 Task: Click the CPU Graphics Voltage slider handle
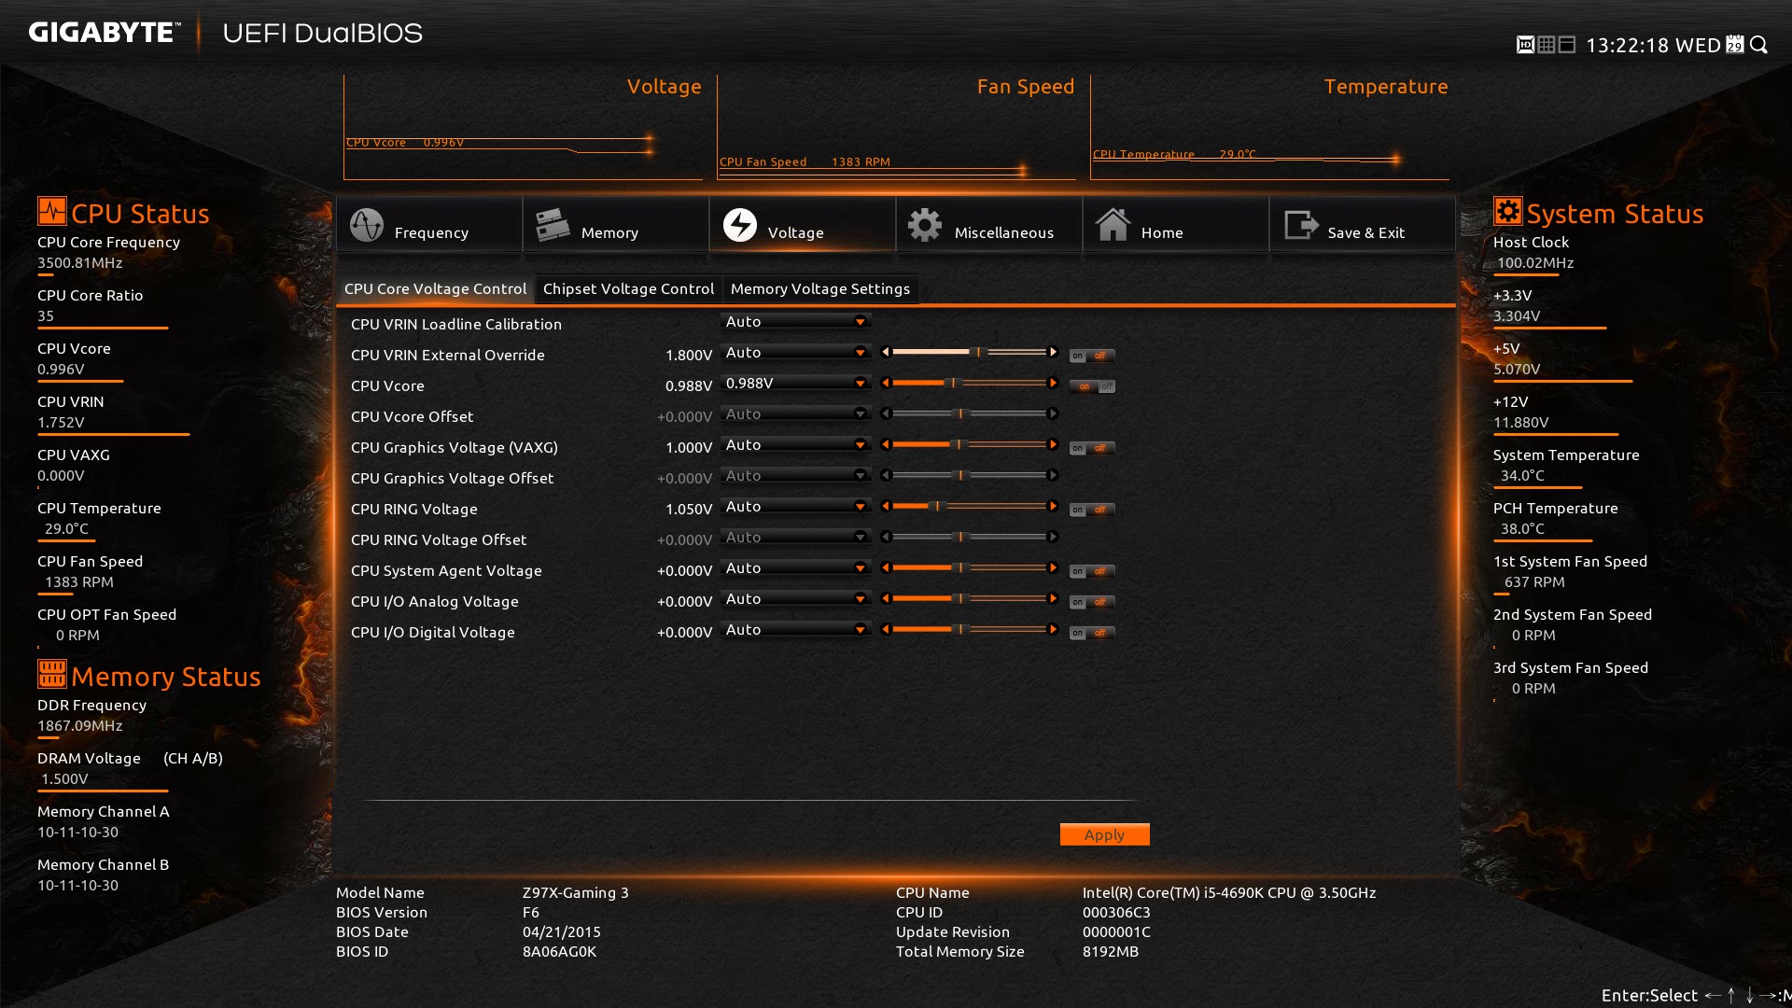959,445
